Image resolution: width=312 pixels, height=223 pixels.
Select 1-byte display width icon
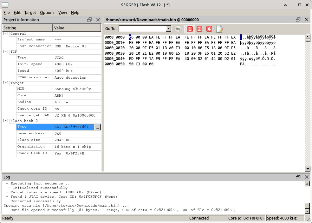[x=190, y=29]
